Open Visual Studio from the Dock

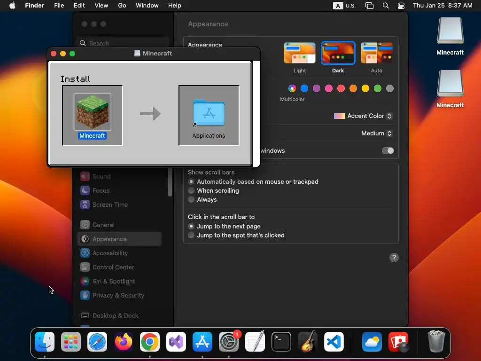[x=176, y=342]
